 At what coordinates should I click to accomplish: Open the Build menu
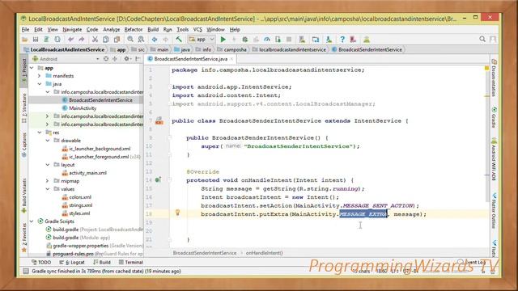pyautogui.click(x=153, y=30)
